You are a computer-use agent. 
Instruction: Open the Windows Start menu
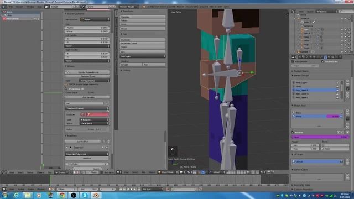coord(5,195)
